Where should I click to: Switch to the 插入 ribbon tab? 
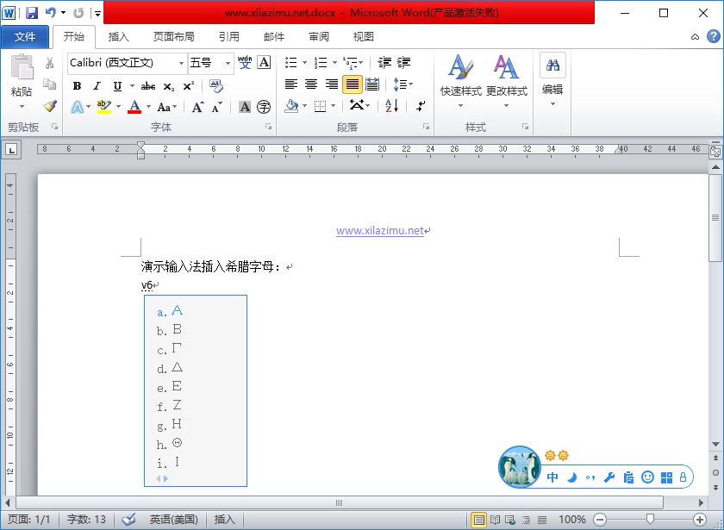[117, 36]
